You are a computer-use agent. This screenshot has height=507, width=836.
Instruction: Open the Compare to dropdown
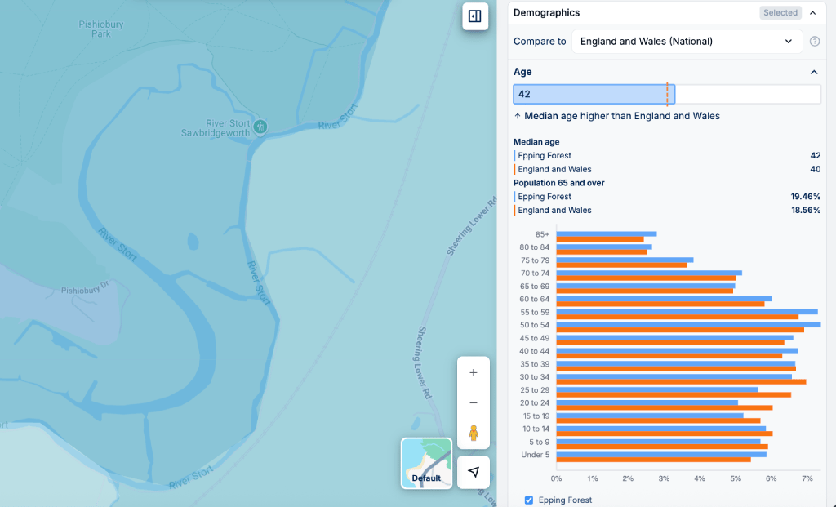[x=686, y=41]
